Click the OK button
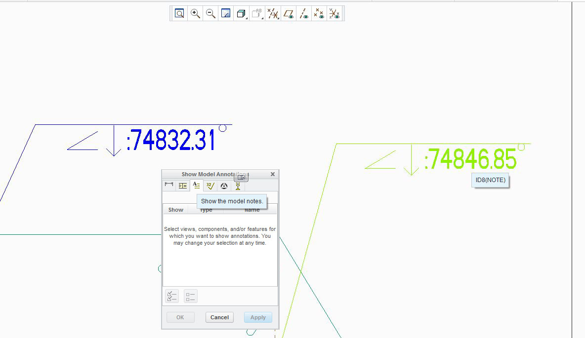The width and height of the screenshot is (585, 338). click(180, 317)
